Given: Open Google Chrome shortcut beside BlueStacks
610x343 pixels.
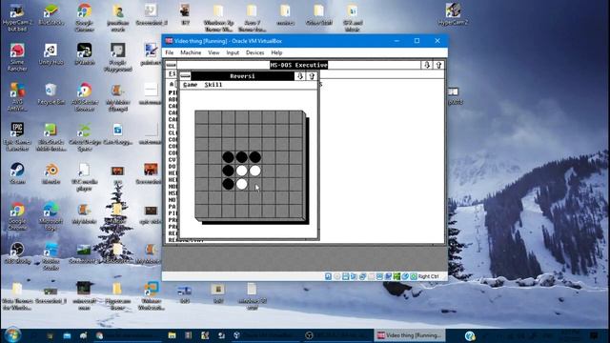Looking at the screenshot, I should (x=85, y=17).
